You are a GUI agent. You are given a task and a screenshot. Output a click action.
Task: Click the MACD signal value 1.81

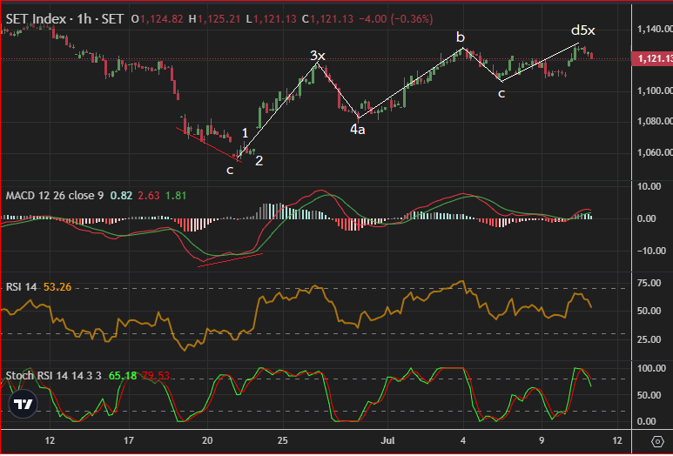tap(176, 196)
